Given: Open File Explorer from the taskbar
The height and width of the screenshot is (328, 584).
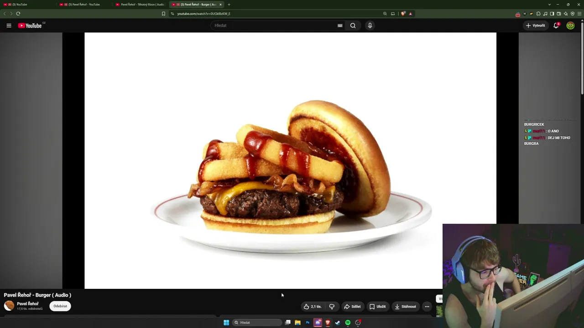Looking at the screenshot, I should tap(297, 323).
